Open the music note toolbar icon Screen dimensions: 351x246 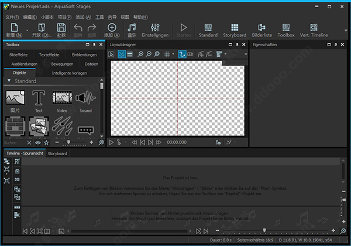132,28
